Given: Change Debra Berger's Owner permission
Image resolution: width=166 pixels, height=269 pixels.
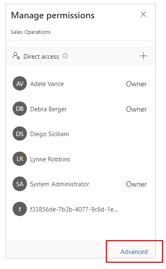Looking at the screenshot, I should (136, 109).
